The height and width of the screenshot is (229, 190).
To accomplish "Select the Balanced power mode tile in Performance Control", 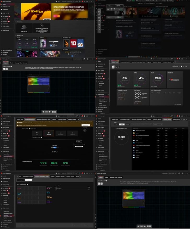I will [49, 133].
